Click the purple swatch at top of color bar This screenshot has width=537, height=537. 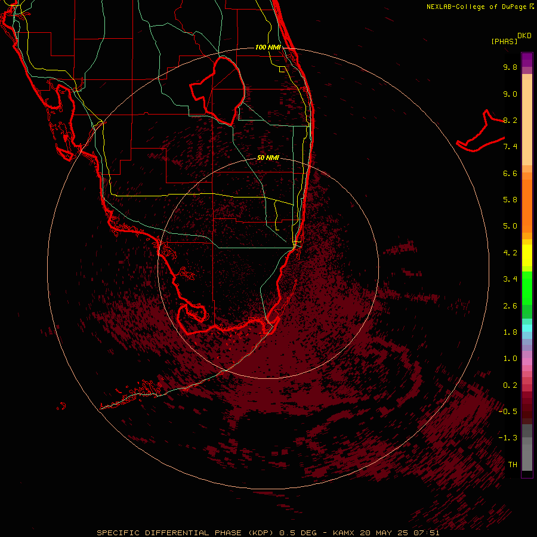click(527, 60)
